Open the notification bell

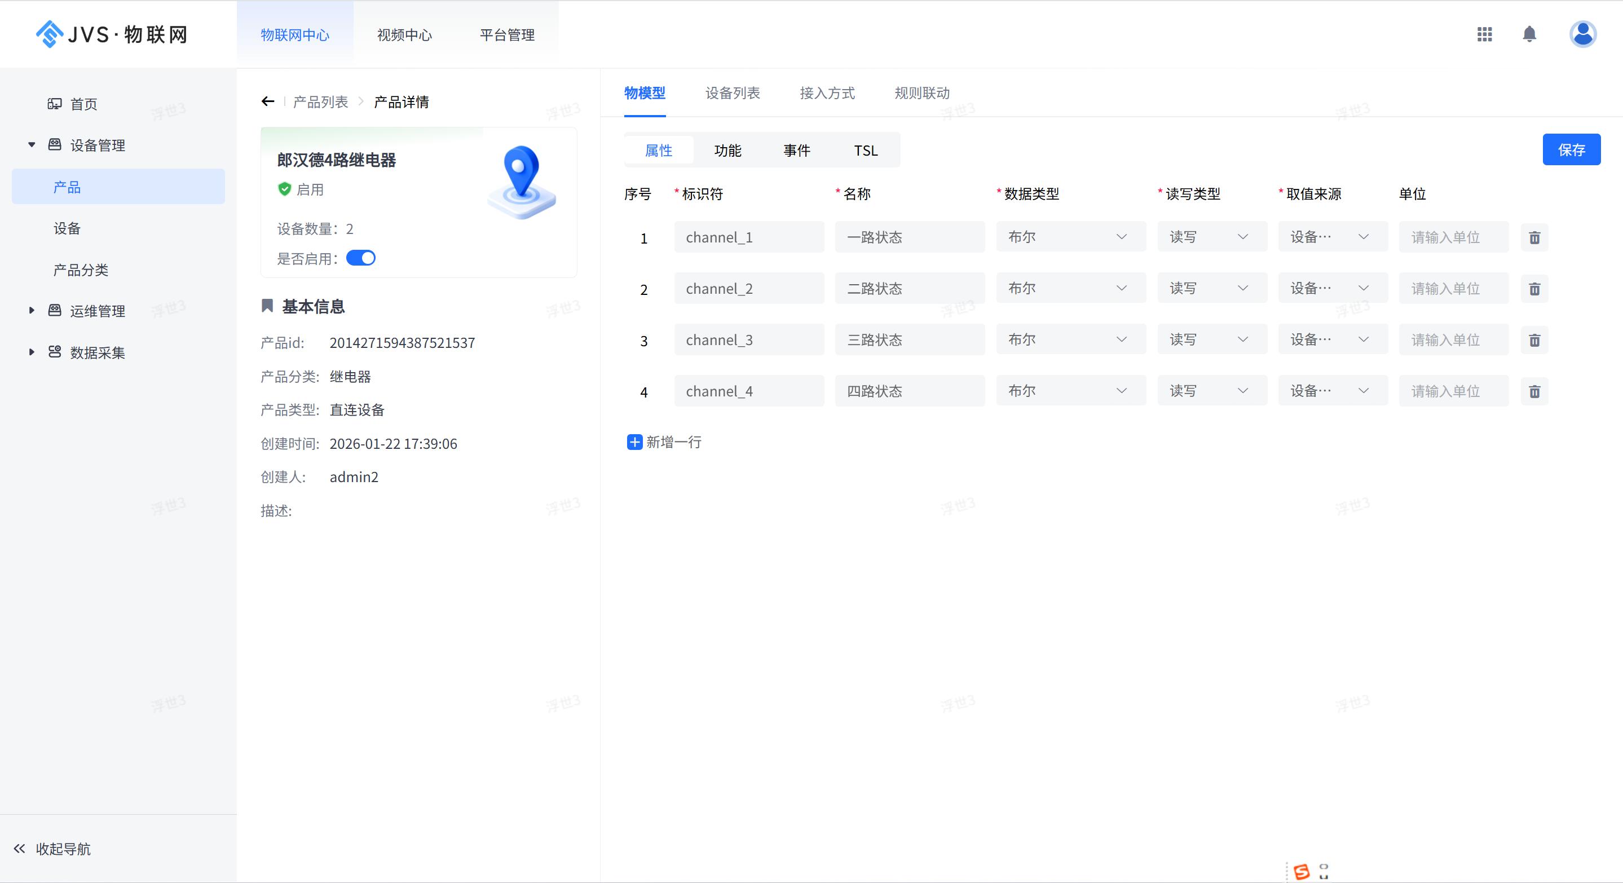(x=1529, y=34)
